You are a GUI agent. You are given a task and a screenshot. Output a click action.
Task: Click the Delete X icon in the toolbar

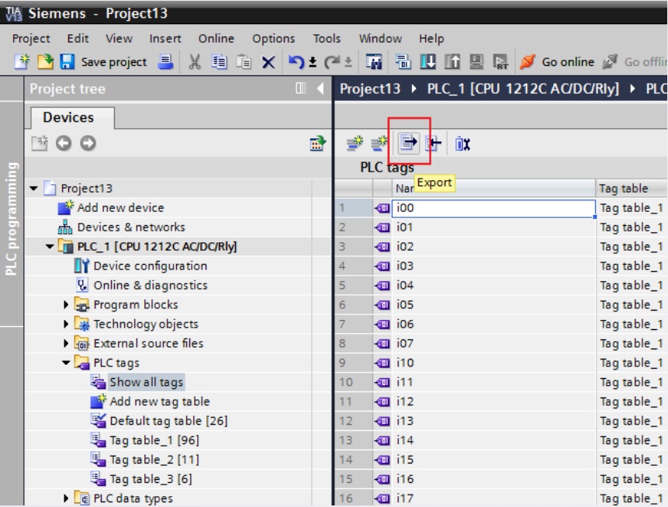268,62
